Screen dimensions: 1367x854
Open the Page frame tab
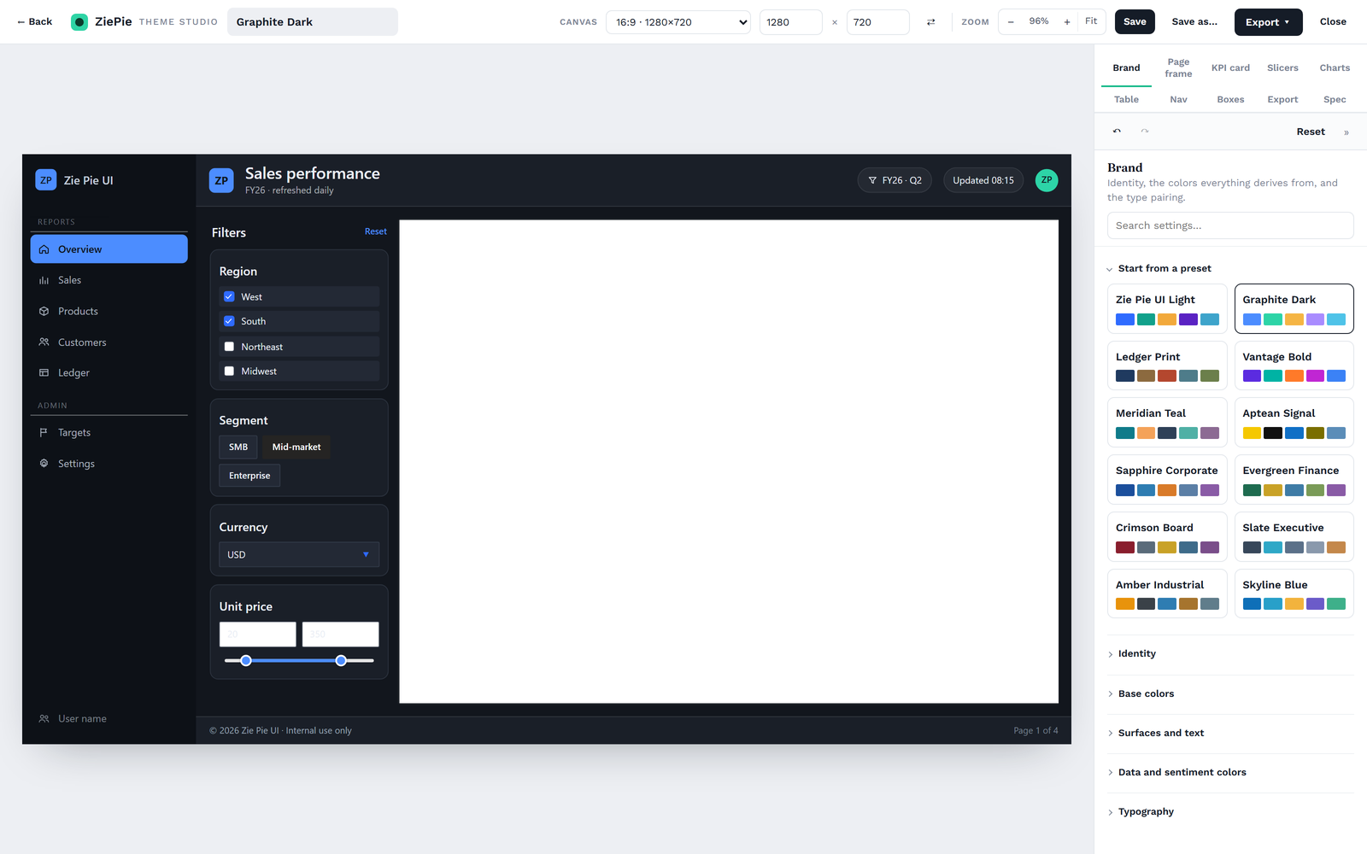click(1178, 67)
